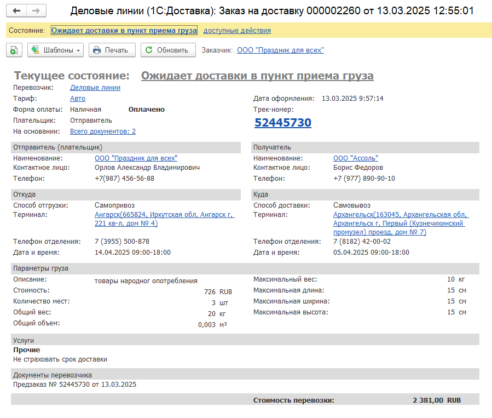The image size is (492, 418).
Task: Click the Параметры груза section header
Action: tap(245, 268)
